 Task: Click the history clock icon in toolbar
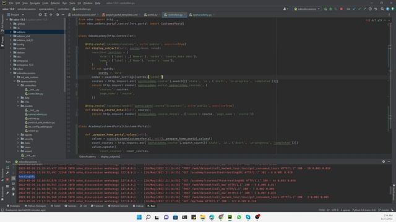click(370, 9)
